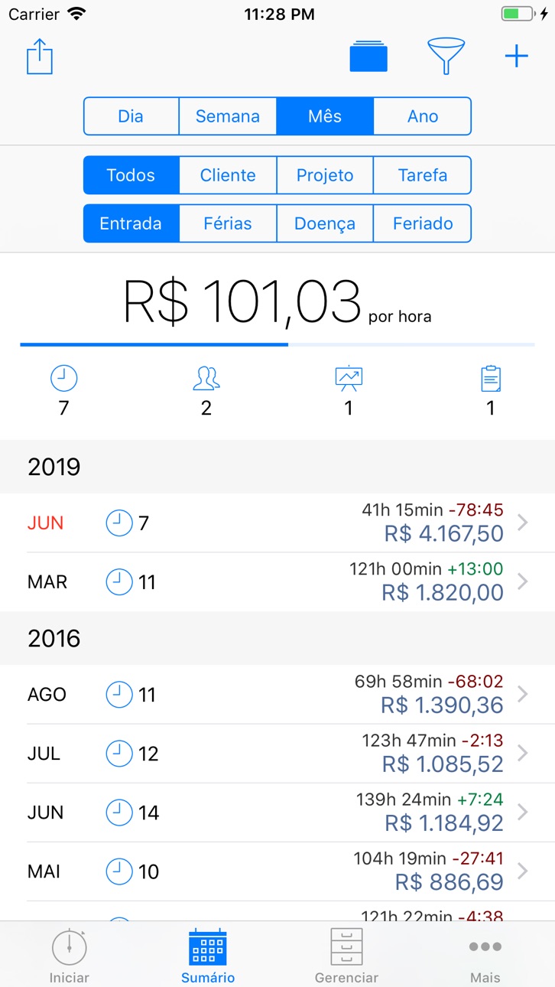This screenshot has width=555, height=987.
Task: Tap the 104h 19min -27:41 duration
Action: (x=428, y=858)
